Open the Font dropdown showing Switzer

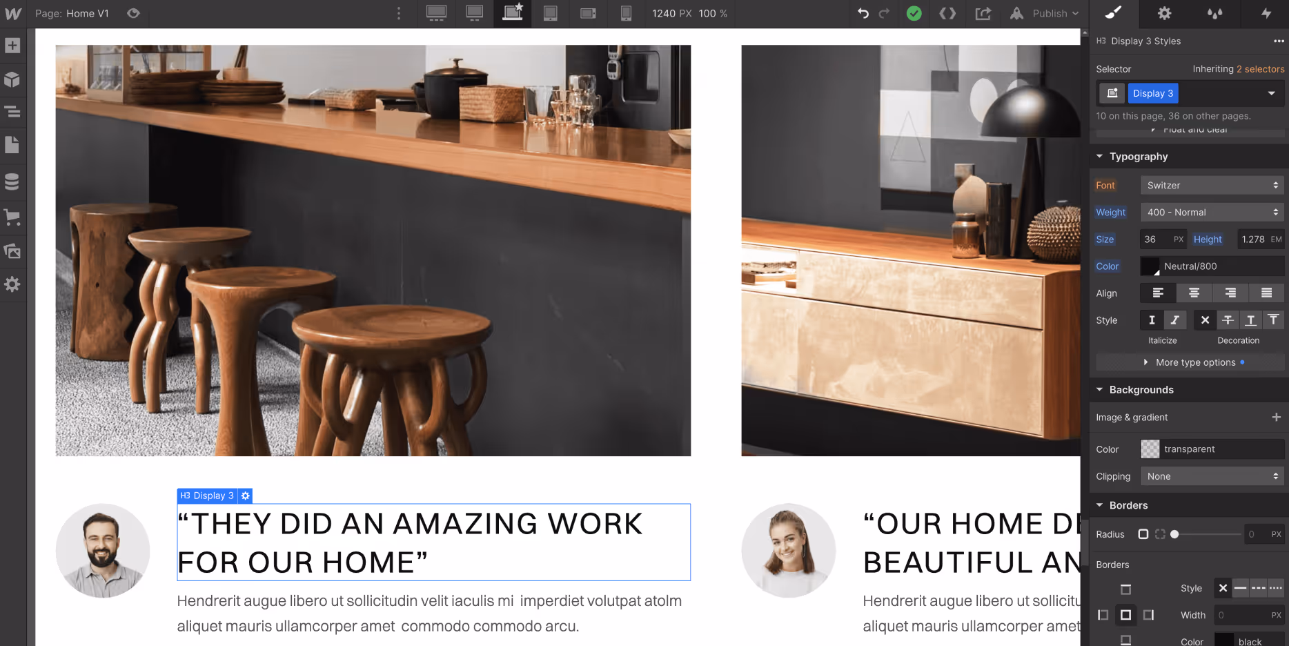coord(1212,185)
